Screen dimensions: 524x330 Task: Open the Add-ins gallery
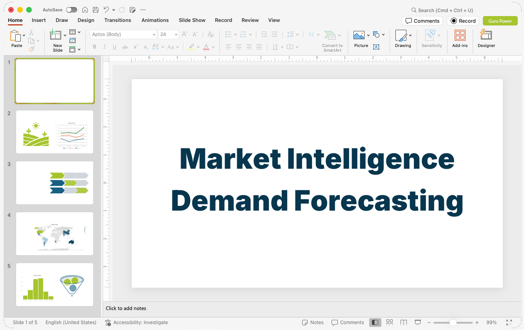pos(460,39)
